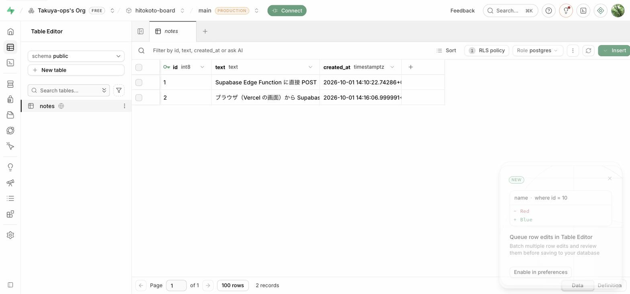Open the Advisors lightbulb sidebar icon
The height and width of the screenshot is (294, 630).
pos(10,167)
